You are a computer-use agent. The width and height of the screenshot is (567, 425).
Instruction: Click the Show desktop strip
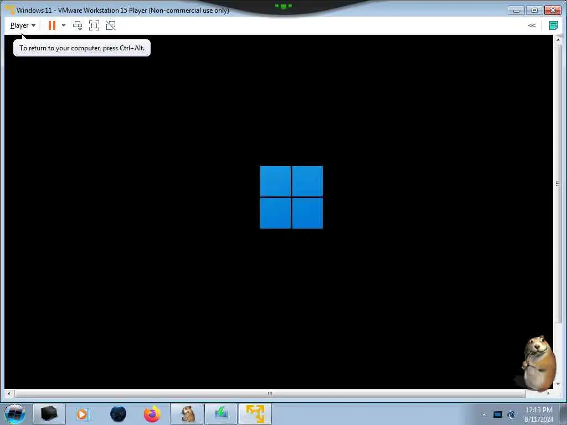(563, 414)
